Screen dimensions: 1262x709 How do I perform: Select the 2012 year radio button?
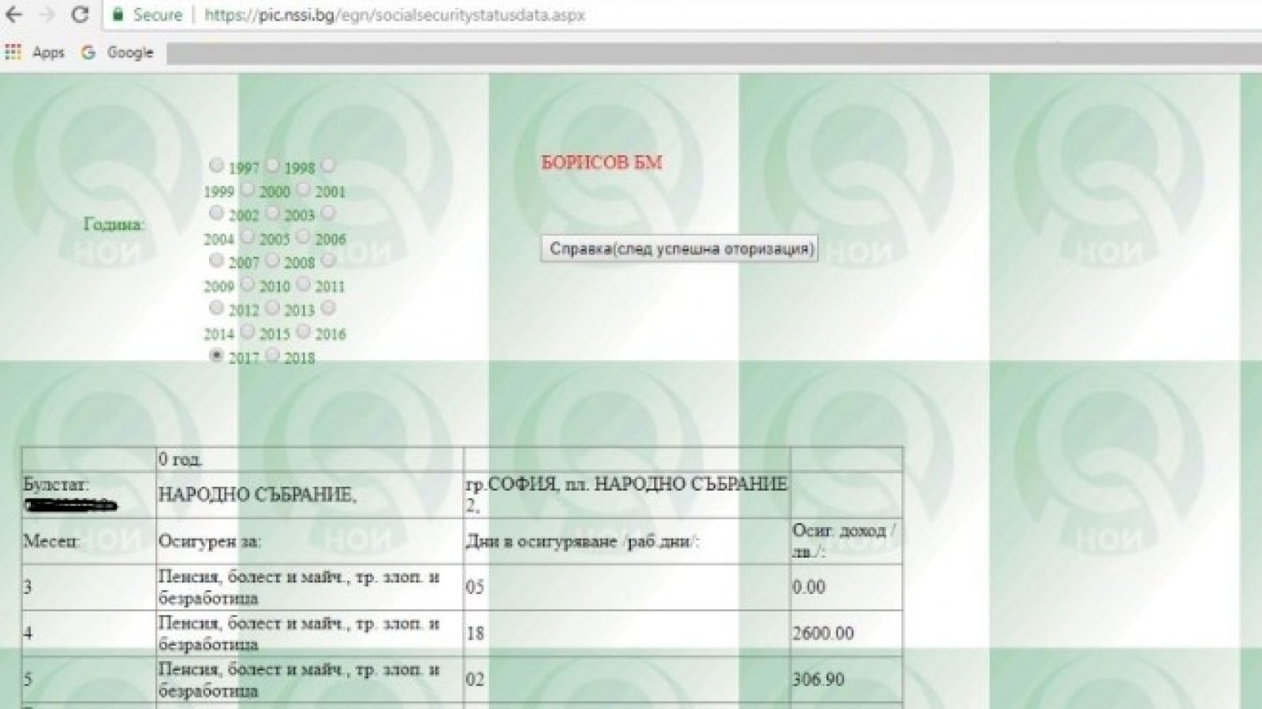point(216,308)
